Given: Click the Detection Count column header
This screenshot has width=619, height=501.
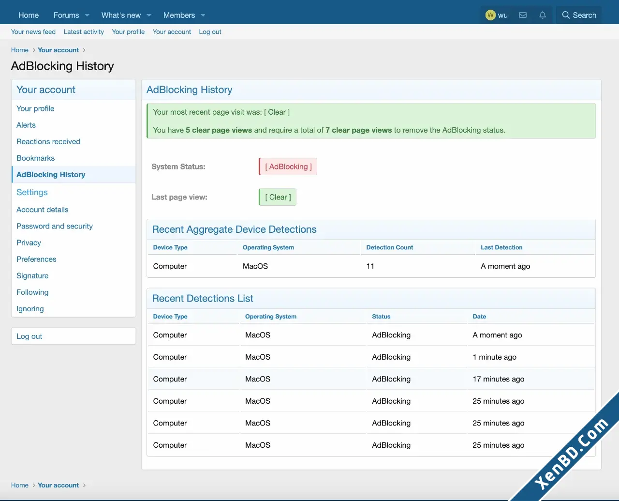Looking at the screenshot, I should coord(390,247).
